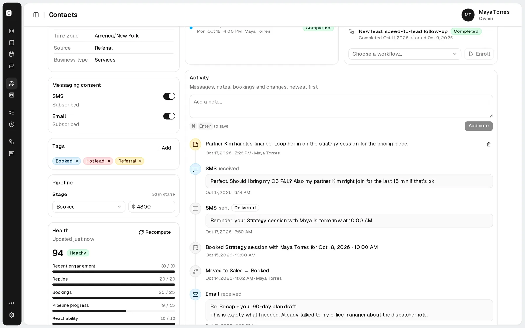Click the app logo in sidebar
Screen dimensions: 525x328
coord(9,13)
